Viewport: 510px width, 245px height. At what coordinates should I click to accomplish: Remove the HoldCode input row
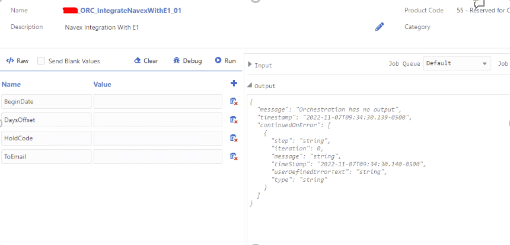point(234,138)
